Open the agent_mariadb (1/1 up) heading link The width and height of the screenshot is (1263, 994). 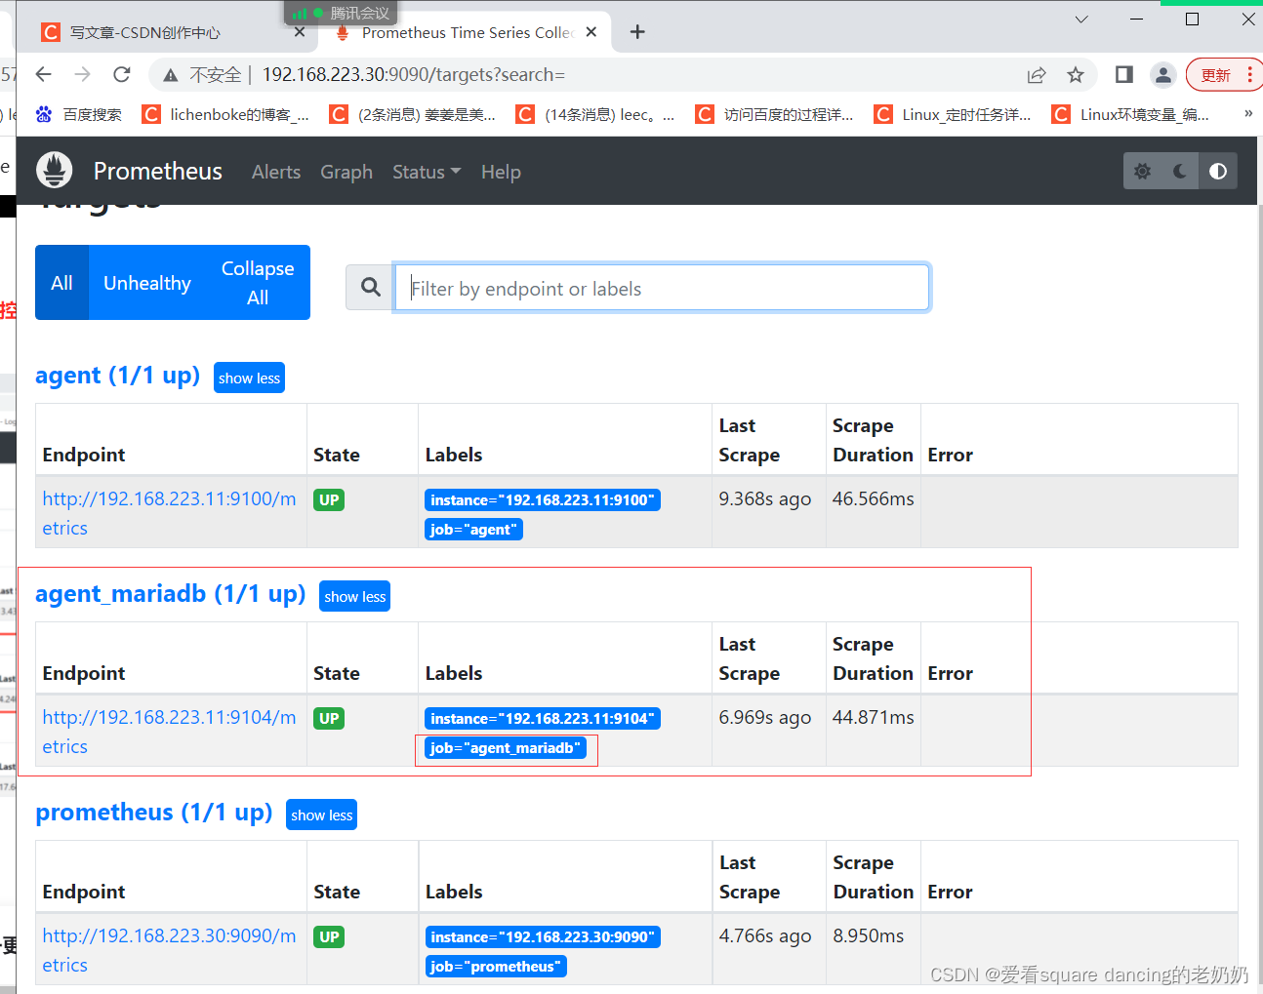click(171, 594)
